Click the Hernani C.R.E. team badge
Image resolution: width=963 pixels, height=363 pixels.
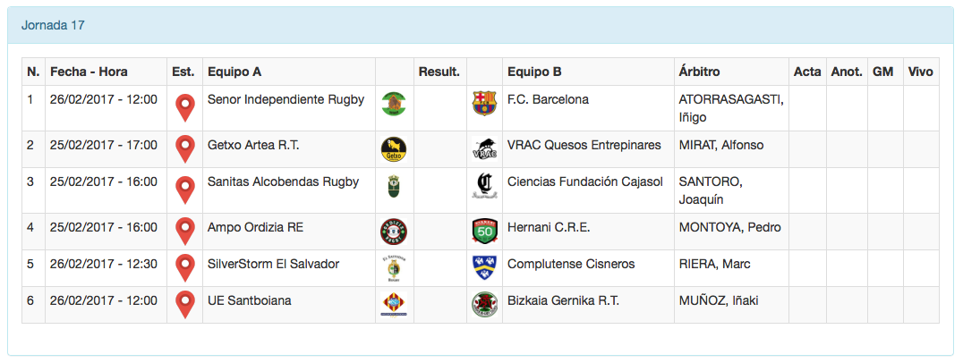[483, 232]
